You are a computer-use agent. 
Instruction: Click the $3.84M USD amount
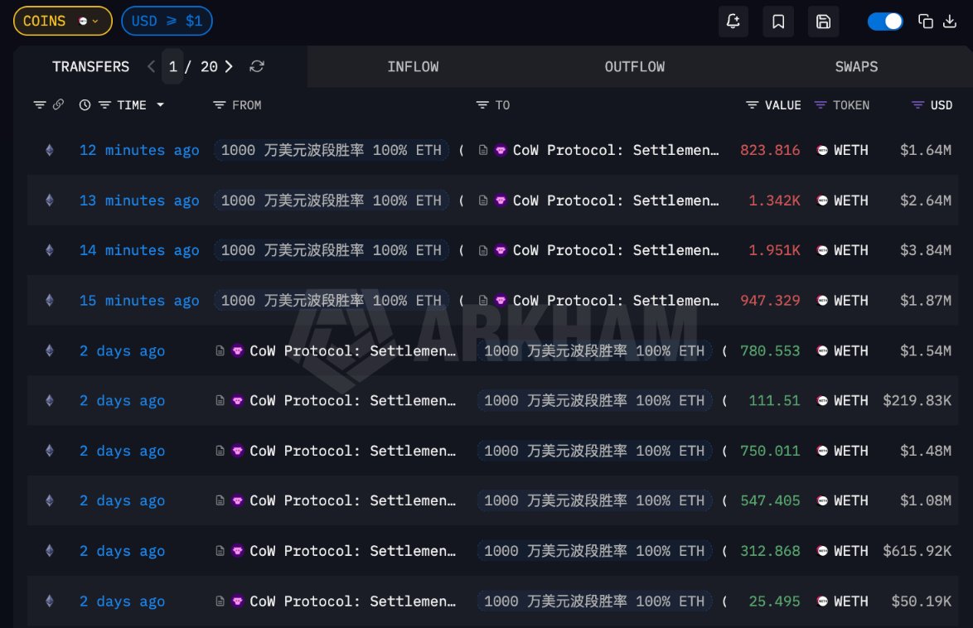tap(925, 250)
